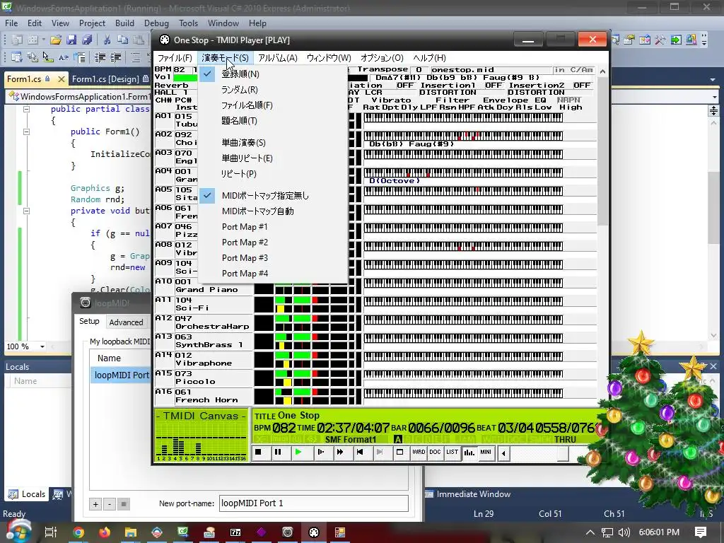Click Open File folder icon in Visual C#

pos(56,40)
